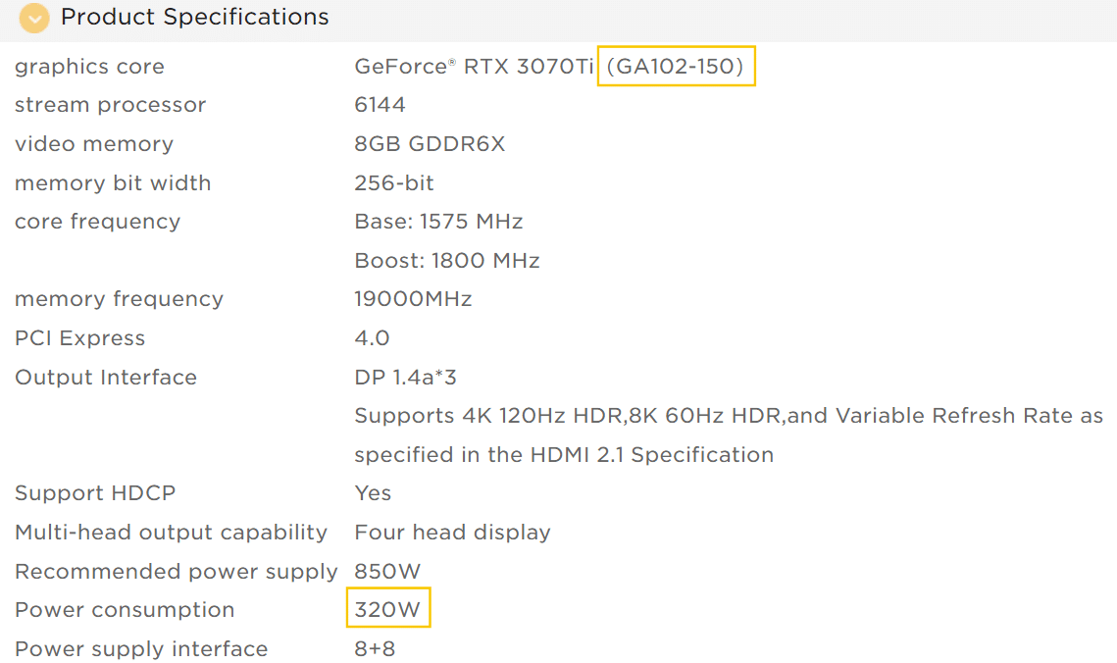The width and height of the screenshot is (1117, 663).
Task: Click the 850W recommended power supply value
Action: click(387, 571)
